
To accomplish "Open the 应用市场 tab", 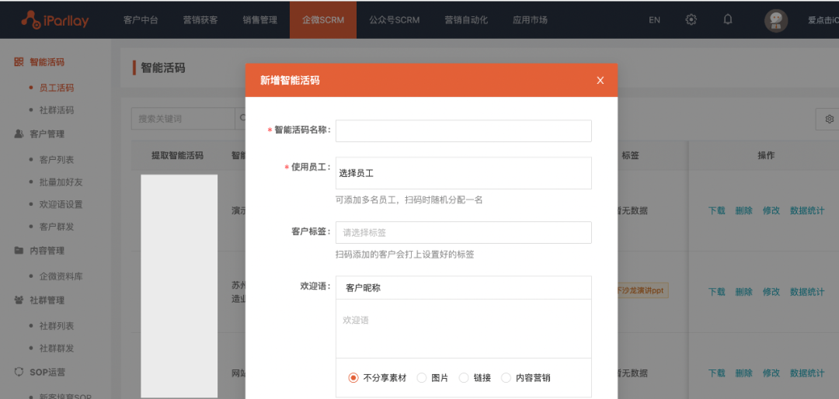I will pos(530,20).
